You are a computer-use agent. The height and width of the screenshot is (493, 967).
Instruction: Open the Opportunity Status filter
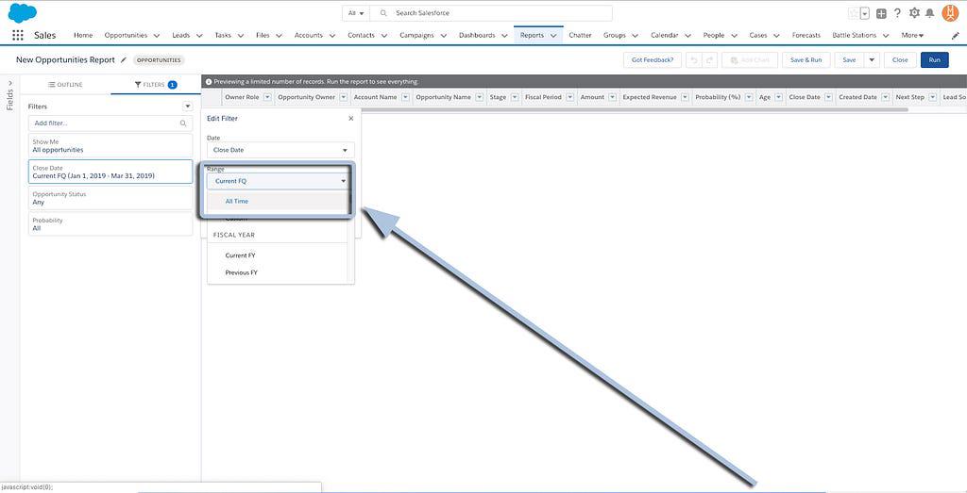click(110, 198)
